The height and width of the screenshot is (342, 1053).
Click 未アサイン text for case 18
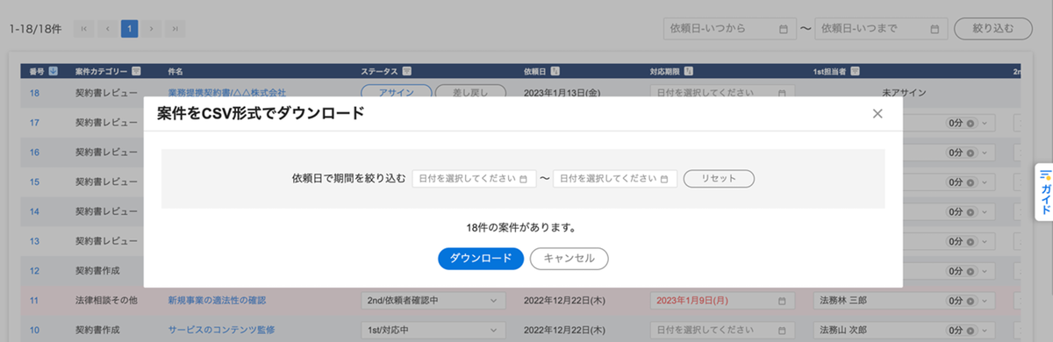pyautogui.click(x=905, y=92)
